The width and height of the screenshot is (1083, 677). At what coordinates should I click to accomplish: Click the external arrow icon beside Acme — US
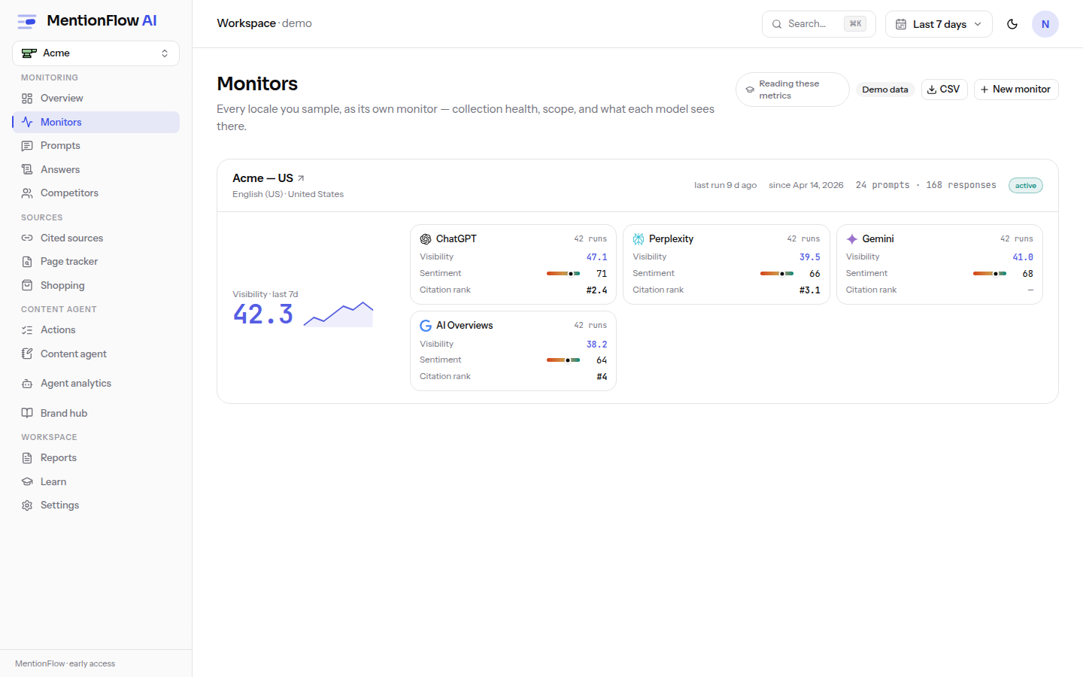click(301, 178)
